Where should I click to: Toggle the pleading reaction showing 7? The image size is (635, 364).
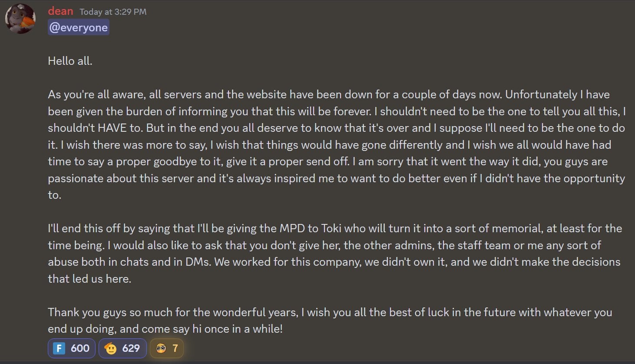(167, 348)
